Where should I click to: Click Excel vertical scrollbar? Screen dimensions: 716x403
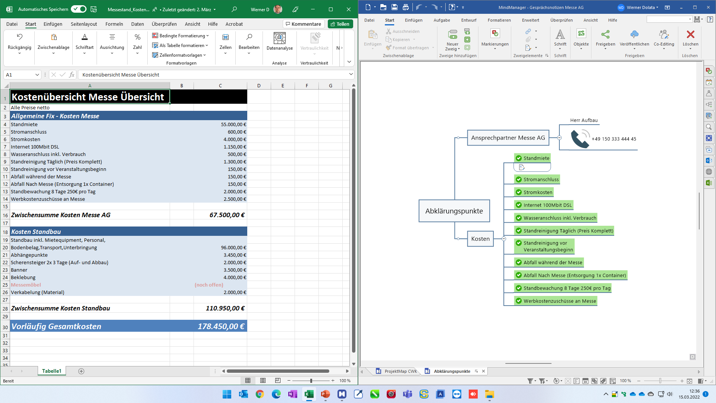[354, 221]
